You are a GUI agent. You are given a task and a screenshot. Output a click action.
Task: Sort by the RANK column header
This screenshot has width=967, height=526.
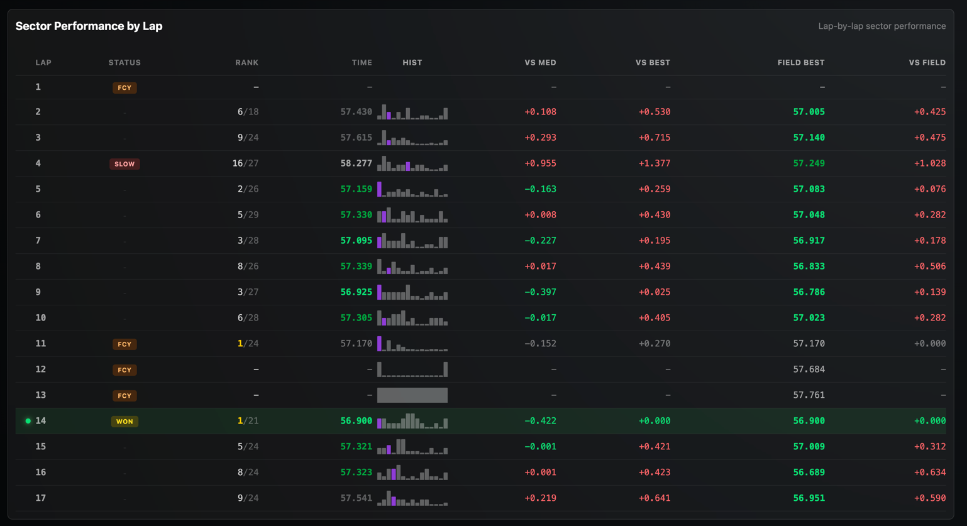coord(247,63)
